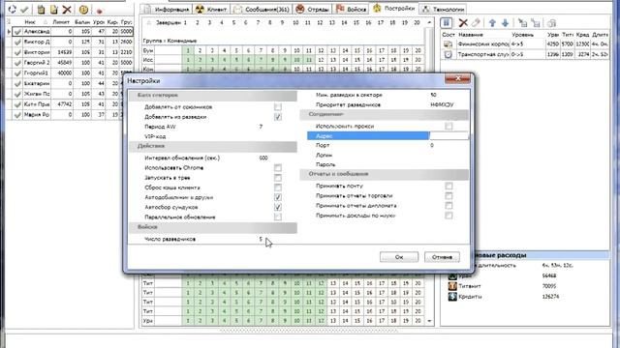Screen dimensions: 620x348
Task: Click the blue down arrow in queue toolbar
Action: click(505, 23)
